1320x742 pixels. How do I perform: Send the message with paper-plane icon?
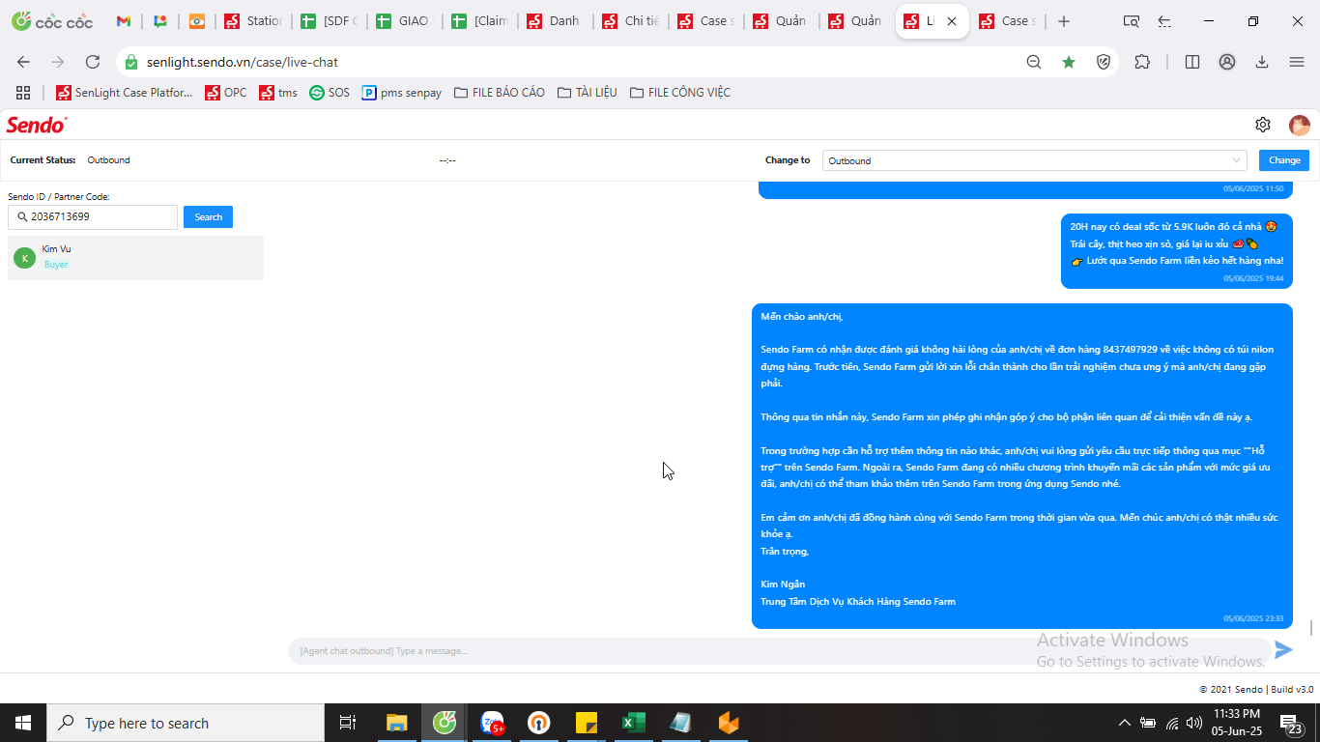click(1283, 650)
